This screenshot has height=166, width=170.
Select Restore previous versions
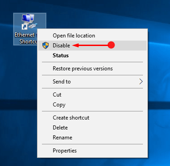(x=92, y=69)
